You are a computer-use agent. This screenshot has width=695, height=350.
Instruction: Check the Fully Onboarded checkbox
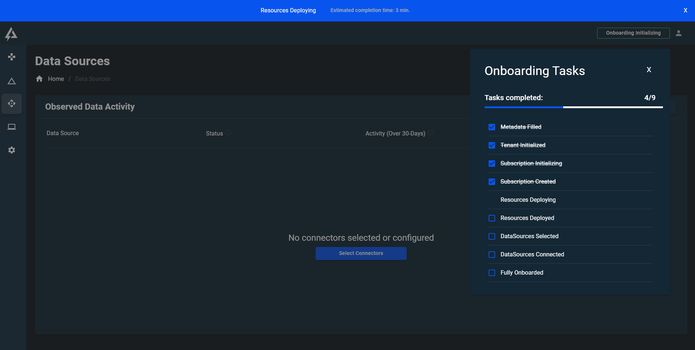[492, 273]
